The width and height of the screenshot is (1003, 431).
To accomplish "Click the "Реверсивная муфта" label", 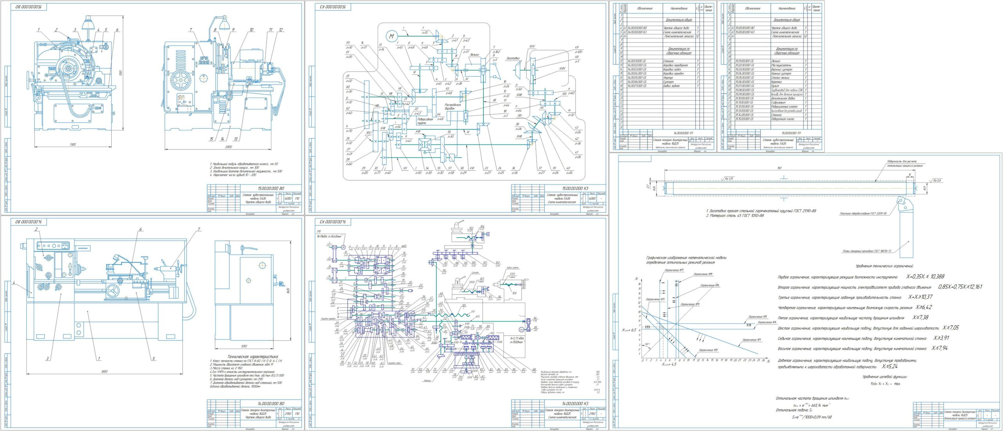I will [x=425, y=121].
